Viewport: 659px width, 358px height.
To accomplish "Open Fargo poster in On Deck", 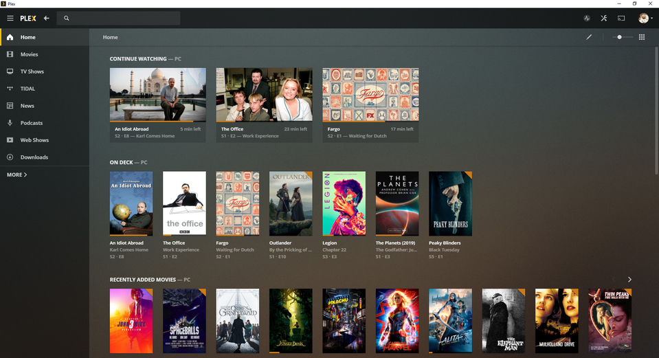I will (238, 203).
